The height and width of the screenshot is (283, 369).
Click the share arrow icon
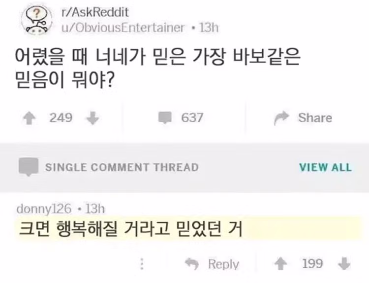pos(281,118)
